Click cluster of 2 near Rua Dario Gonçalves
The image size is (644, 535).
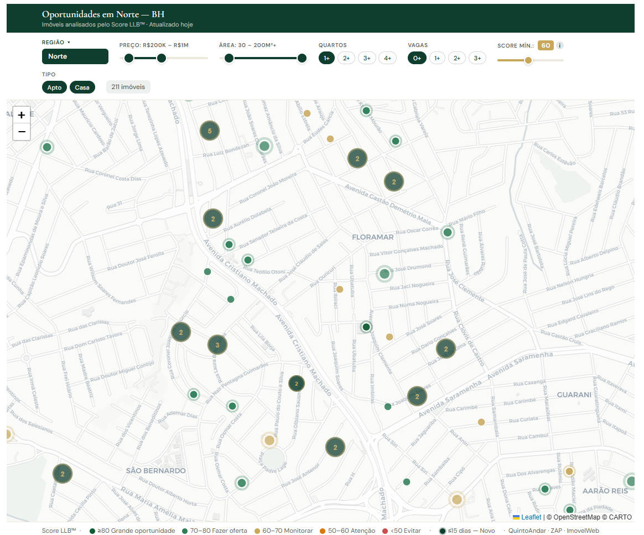tap(445, 349)
